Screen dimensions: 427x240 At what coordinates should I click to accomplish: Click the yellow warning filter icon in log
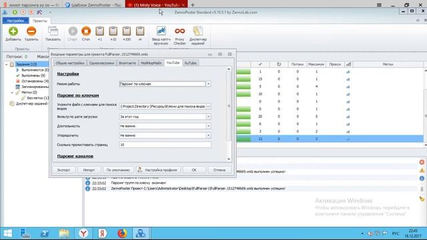422,171
